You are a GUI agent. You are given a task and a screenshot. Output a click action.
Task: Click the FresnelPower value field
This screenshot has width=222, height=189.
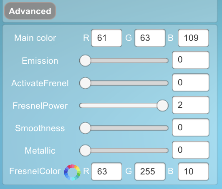(x=191, y=105)
